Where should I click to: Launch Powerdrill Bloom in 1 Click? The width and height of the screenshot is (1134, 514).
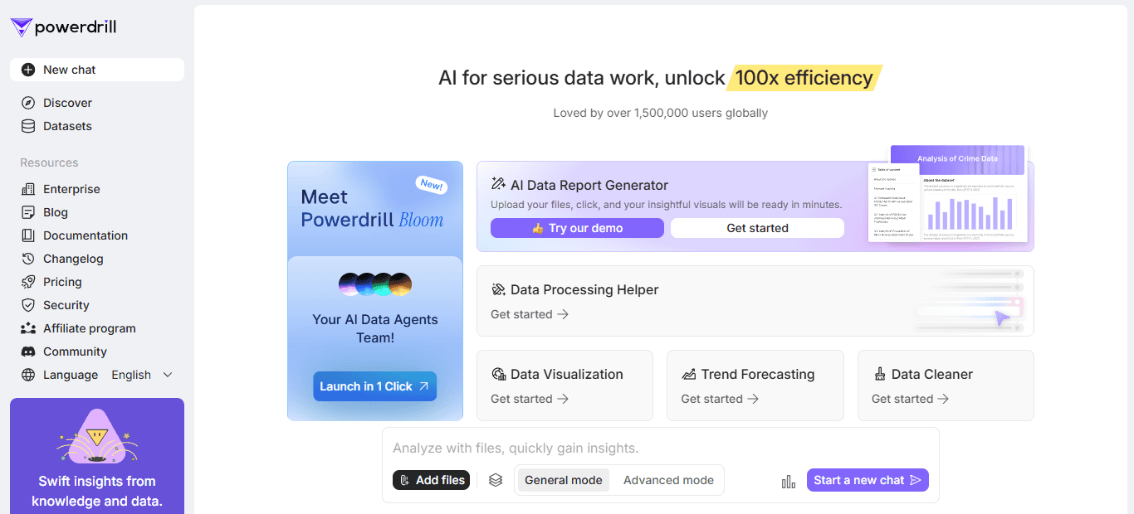click(x=374, y=386)
